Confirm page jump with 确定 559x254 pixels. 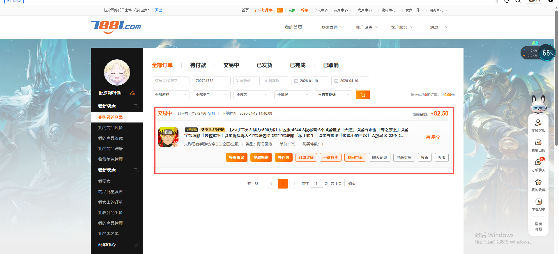(352, 183)
